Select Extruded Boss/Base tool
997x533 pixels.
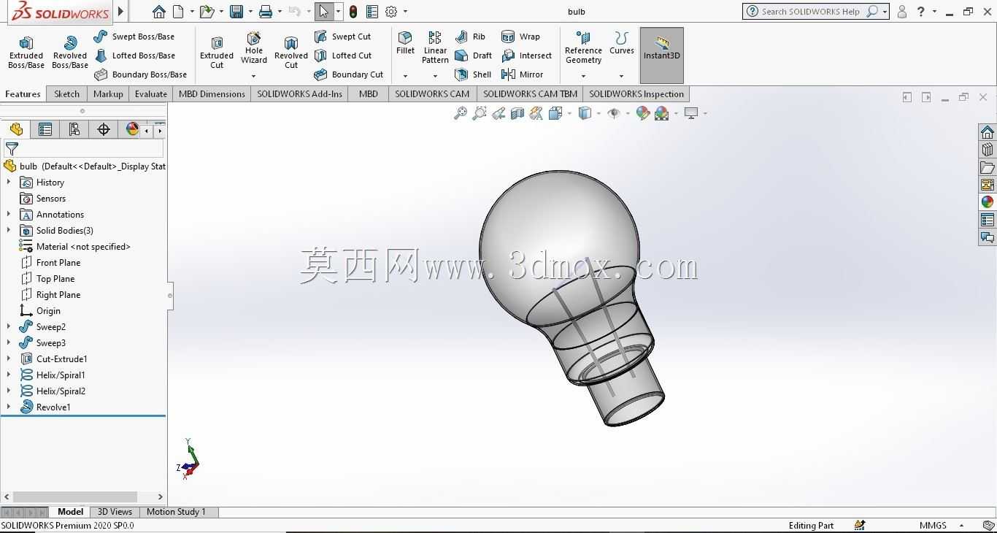[x=26, y=52]
